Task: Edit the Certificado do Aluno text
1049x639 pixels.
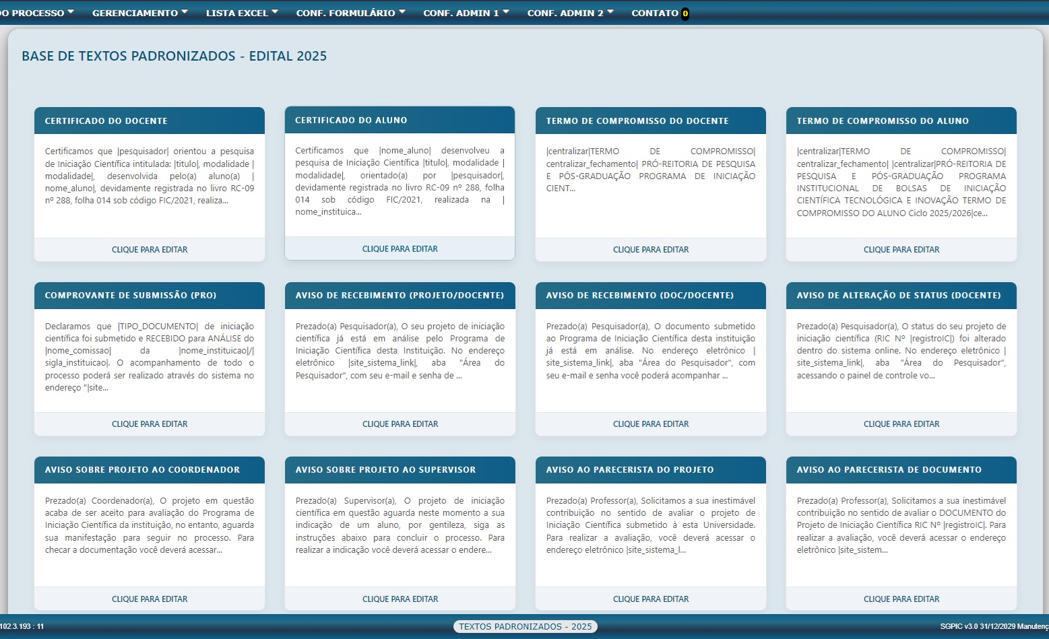Action: coord(400,249)
